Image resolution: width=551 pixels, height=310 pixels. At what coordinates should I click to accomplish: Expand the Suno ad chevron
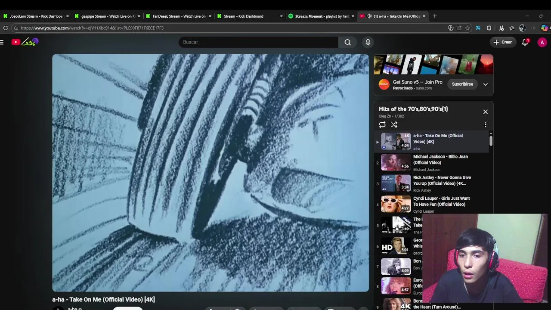click(486, 84)
